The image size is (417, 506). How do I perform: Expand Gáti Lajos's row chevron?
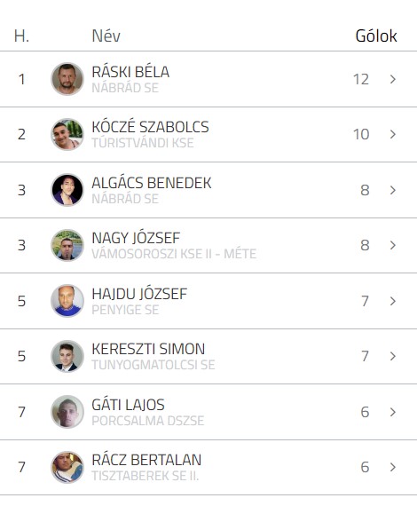tap(392, 412)
